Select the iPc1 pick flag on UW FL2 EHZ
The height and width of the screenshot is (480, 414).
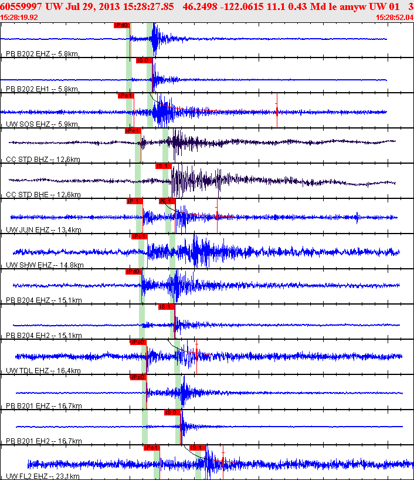(152, 448)
